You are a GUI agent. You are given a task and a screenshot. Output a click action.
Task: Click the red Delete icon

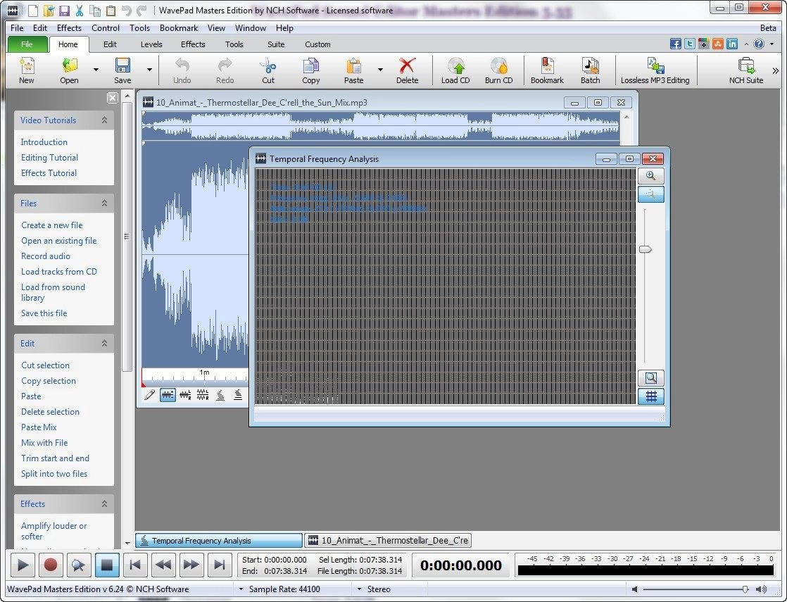(407, 70)
